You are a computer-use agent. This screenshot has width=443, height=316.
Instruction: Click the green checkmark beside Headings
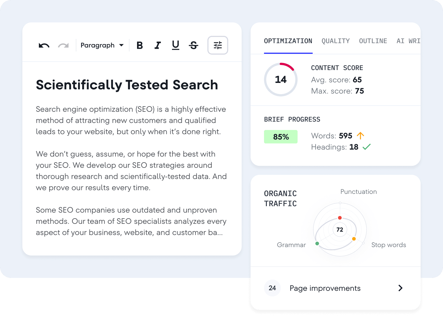point(367,147)
